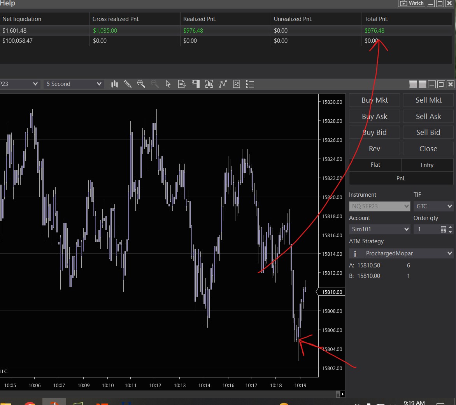Open the order quantity calculator keypad icon
Viewport: 456px width, 405px height.
[443, 229]
